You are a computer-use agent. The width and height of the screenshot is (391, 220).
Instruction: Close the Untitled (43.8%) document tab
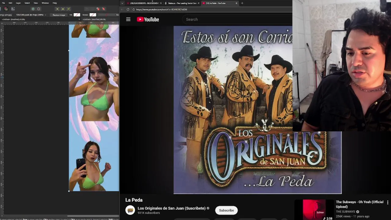pyautogui.click(x=79, y=20)
